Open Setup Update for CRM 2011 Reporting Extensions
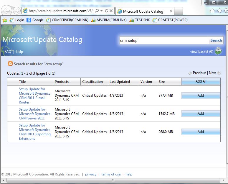Viewport: 228px width, 184px height. pyautogui.click(x=35, y=132)
